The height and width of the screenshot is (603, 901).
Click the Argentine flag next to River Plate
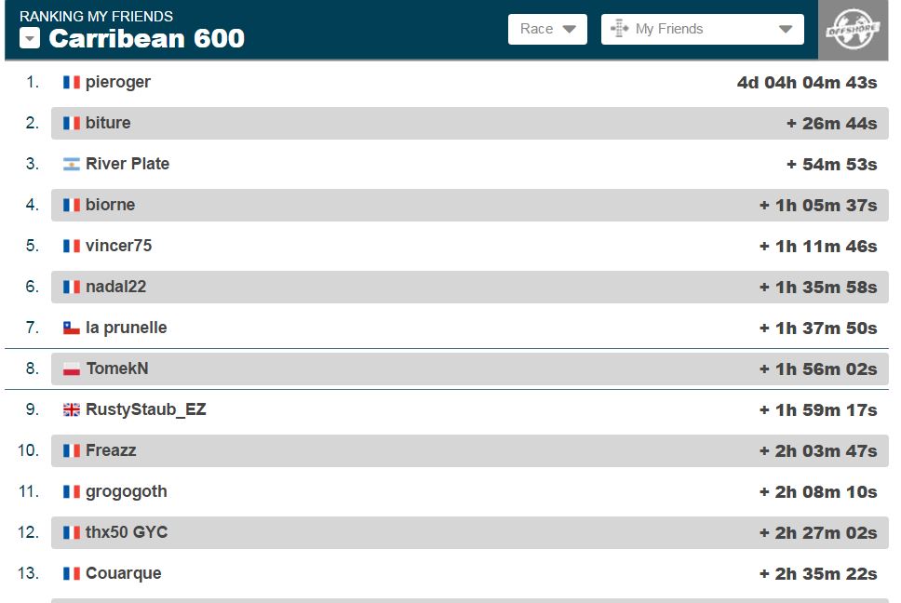72,165
